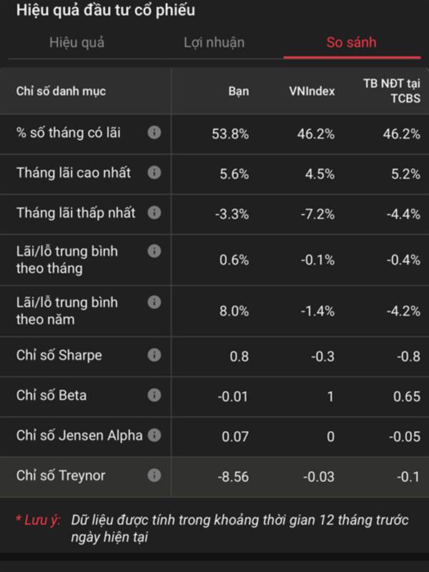Open the Lợi nhuận tab
This screenshot has height=572, width=429.
click(x=214, y=42)
